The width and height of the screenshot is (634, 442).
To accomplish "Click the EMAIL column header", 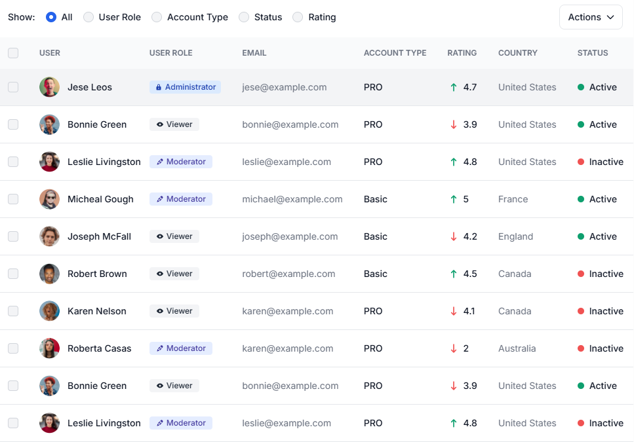I will pos(254,53).
